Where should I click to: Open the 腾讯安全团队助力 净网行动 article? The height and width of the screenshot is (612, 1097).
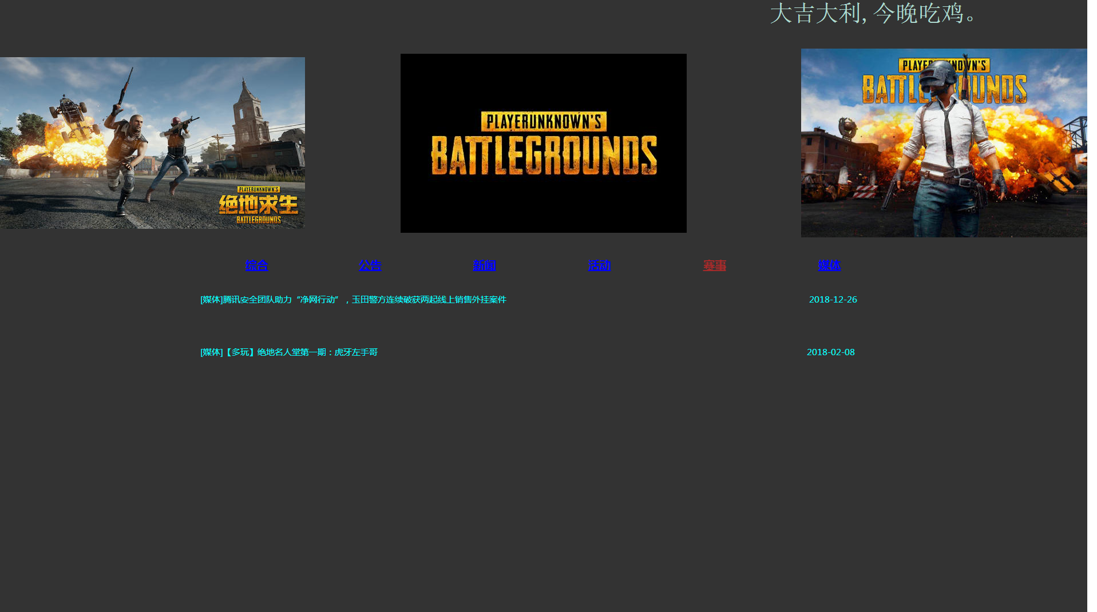(354, 300)
